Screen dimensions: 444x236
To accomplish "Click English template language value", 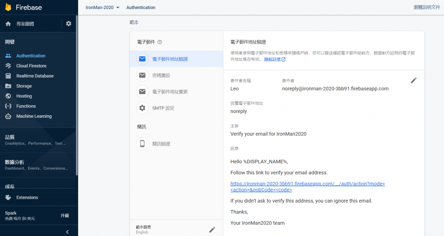I will tap(142, 232).
